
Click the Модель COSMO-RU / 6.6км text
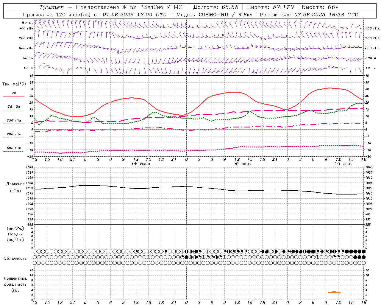coord(215,15)
